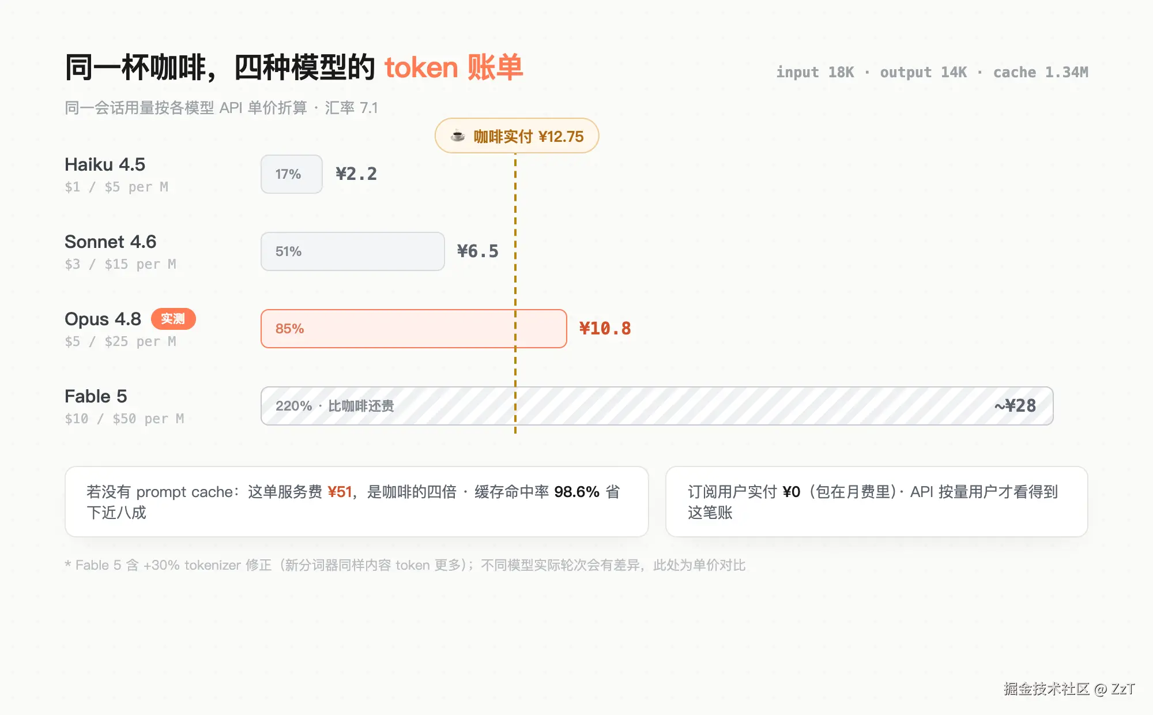Select the orange 实测 tag beside Opus 4.8

pyautogui.click(x=173, y=319)
